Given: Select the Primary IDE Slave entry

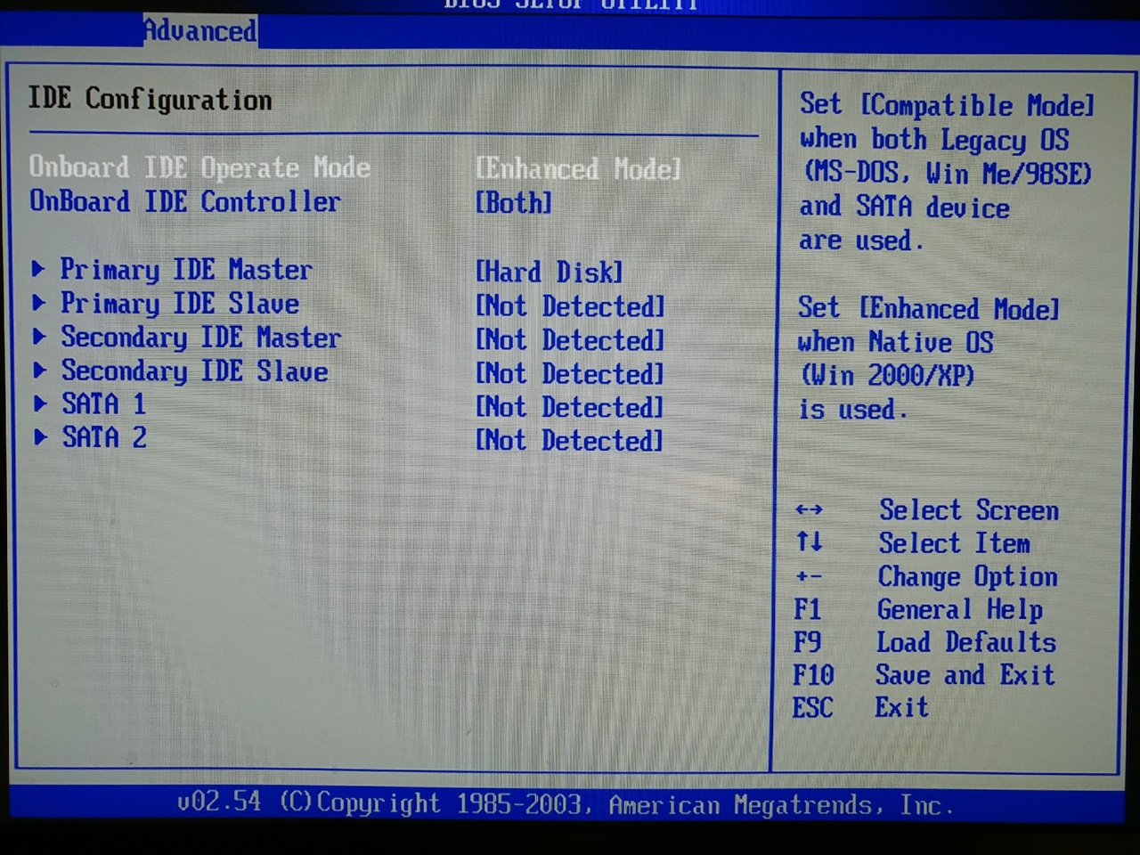Looking at the screenshot, I should (x=179, y=304).
